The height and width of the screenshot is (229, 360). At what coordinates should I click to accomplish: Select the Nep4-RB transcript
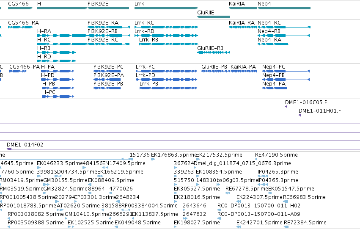283,36
